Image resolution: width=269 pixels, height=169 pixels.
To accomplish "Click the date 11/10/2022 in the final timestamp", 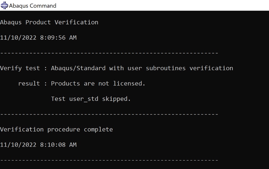I will [18, 145].
